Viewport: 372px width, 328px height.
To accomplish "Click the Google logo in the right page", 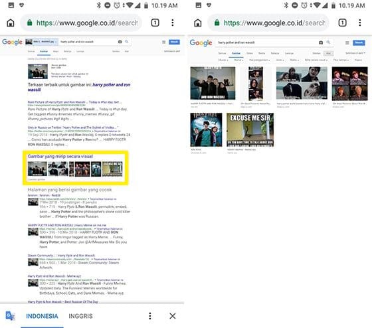I will coord(201,42).
